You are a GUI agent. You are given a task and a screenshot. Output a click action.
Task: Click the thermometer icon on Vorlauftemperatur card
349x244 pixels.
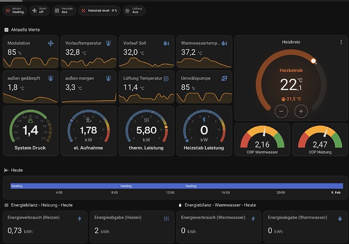(108, 43)
